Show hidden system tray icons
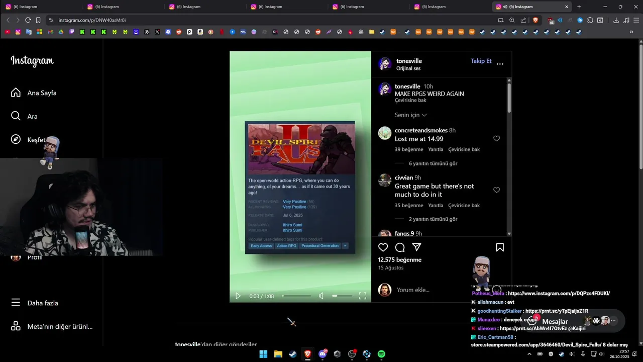Viewport: 643px width, 362px height. [529, 354]
